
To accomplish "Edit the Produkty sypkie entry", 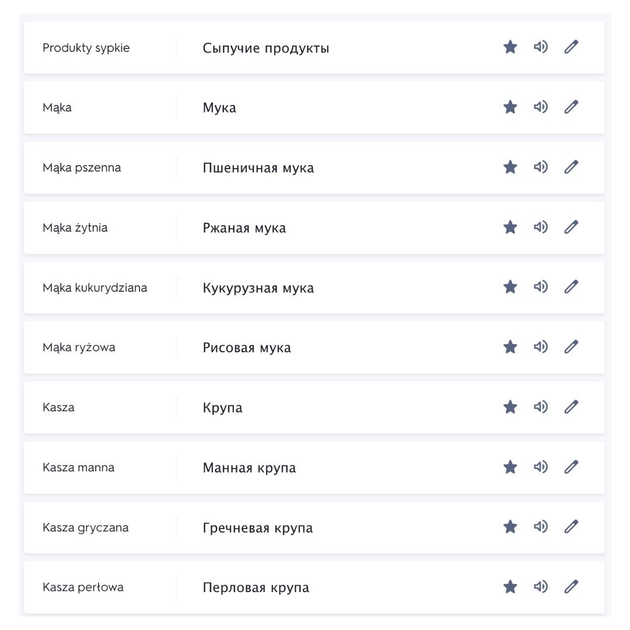I will pos(571,47).
